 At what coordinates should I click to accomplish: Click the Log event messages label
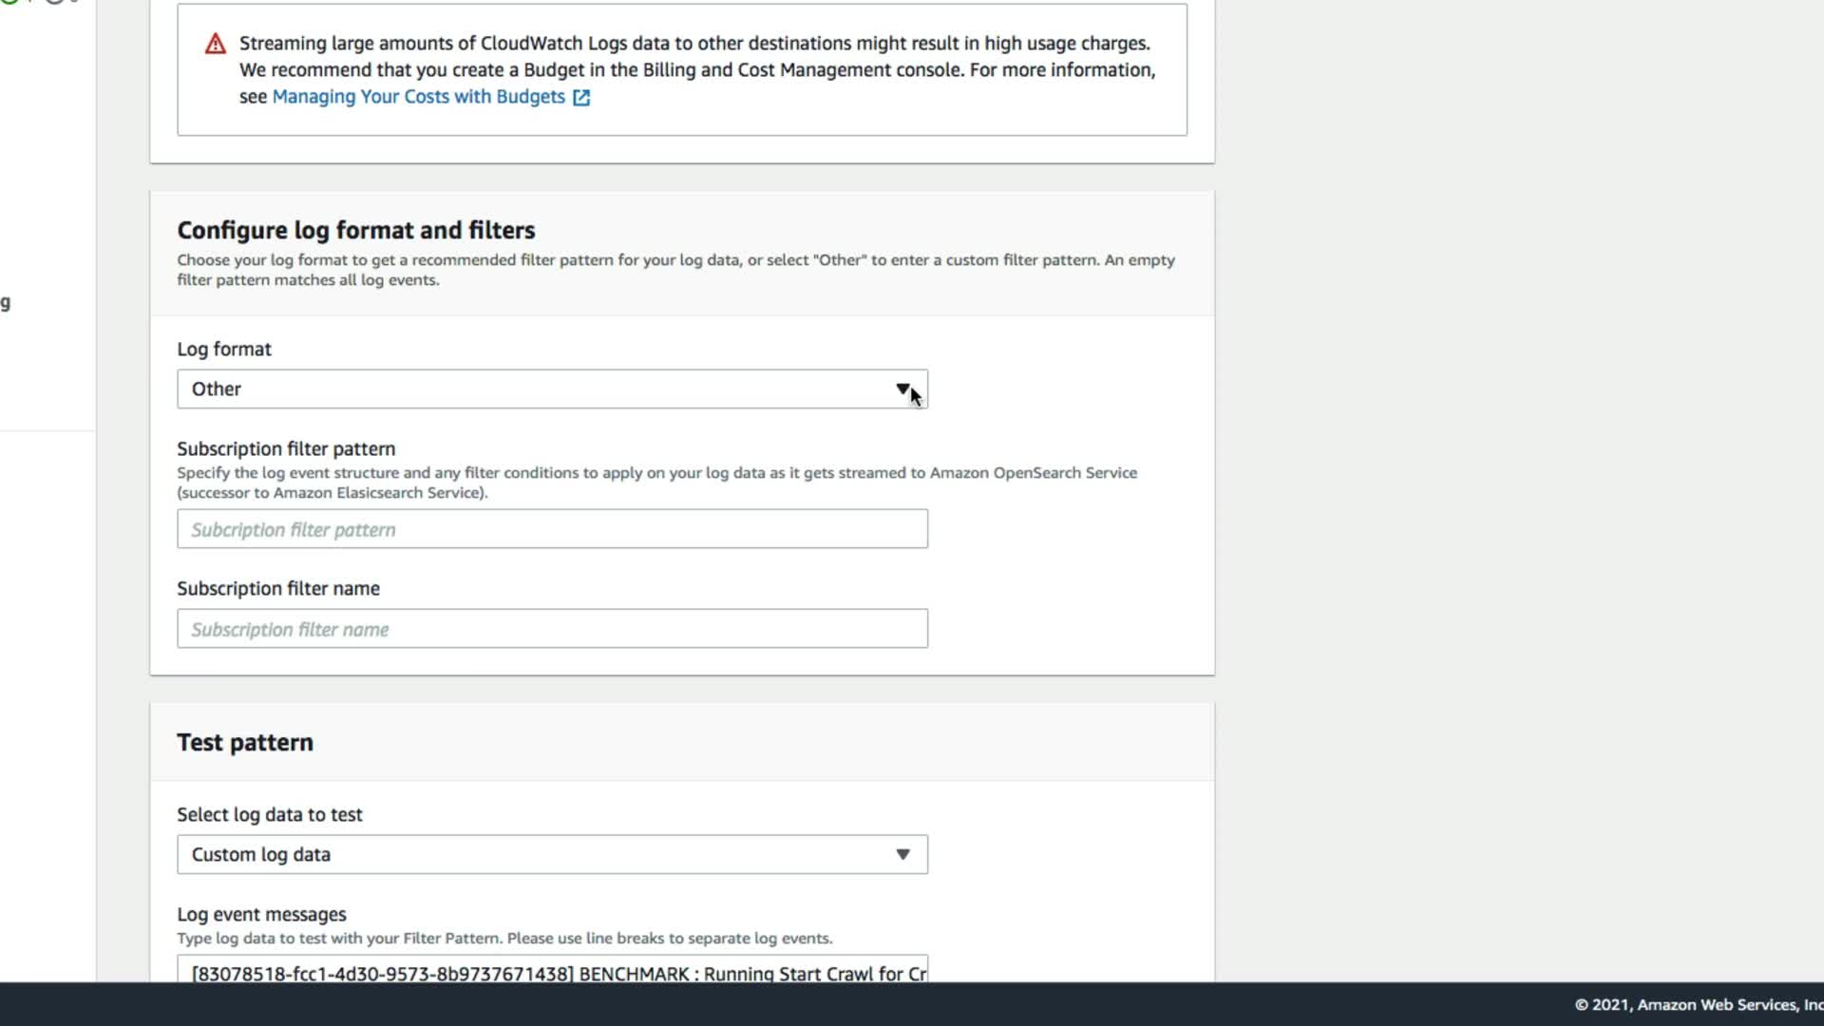pyautogui.click(x=261, y=914)
